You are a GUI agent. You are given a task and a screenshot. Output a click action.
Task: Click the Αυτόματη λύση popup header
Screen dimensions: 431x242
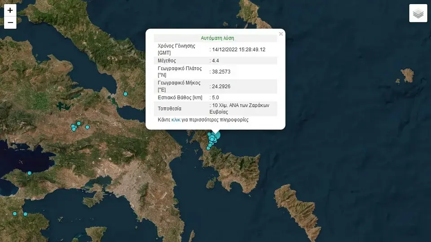pyautogui.click(x=217, y=38)
